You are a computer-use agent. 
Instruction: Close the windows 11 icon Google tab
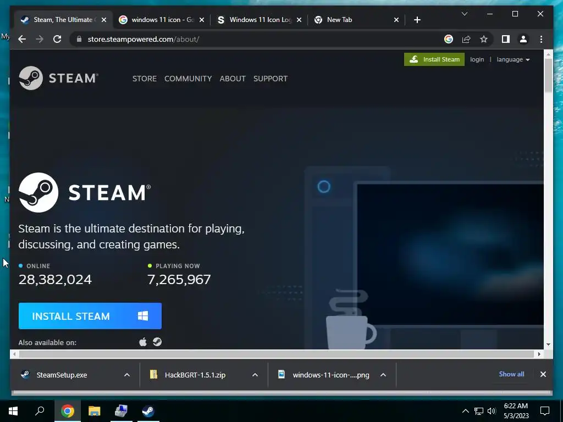tap(202, 20)
